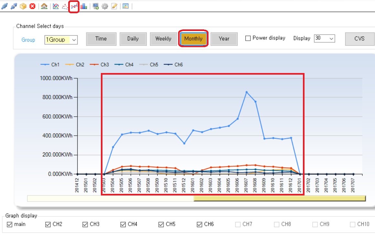
Task: Uncheck CH5 in Graph display
Action: (161, 225)
